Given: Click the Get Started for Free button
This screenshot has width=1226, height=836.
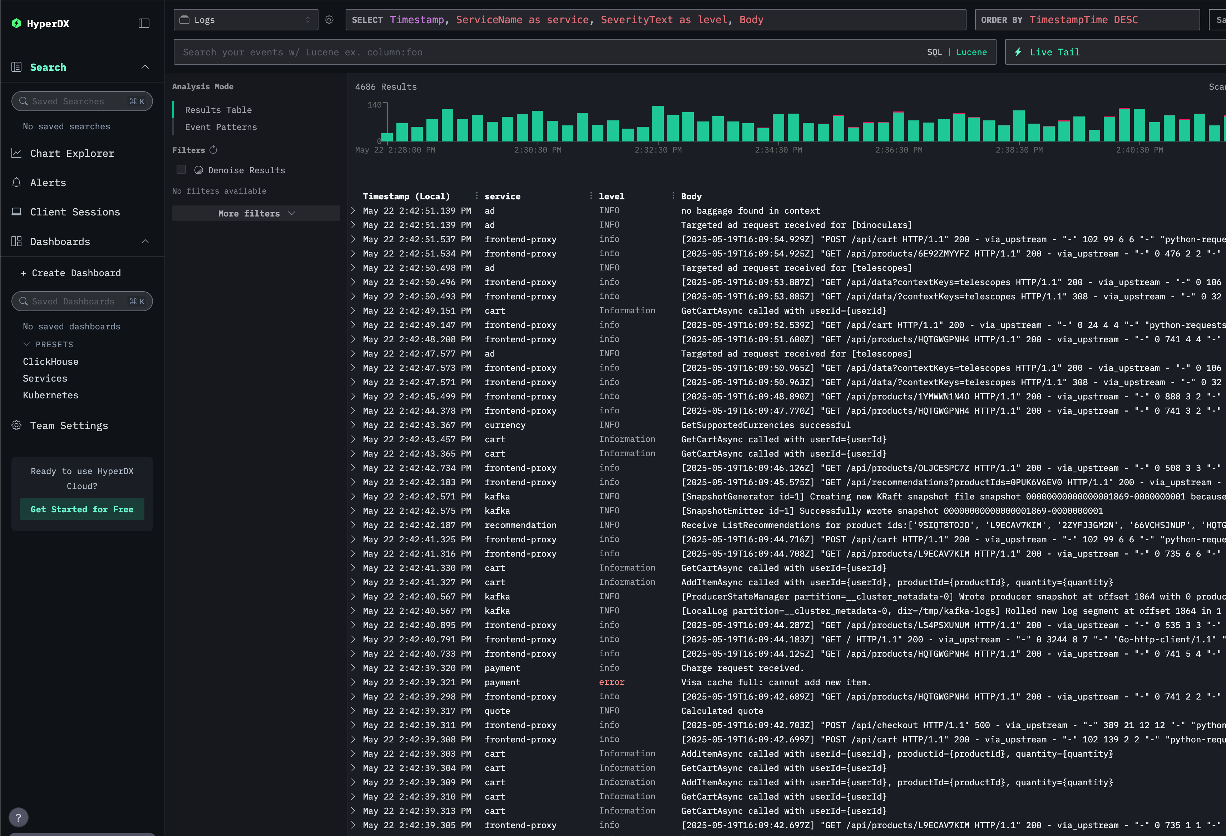Looking at the screenshot, I should coord(82,509).
